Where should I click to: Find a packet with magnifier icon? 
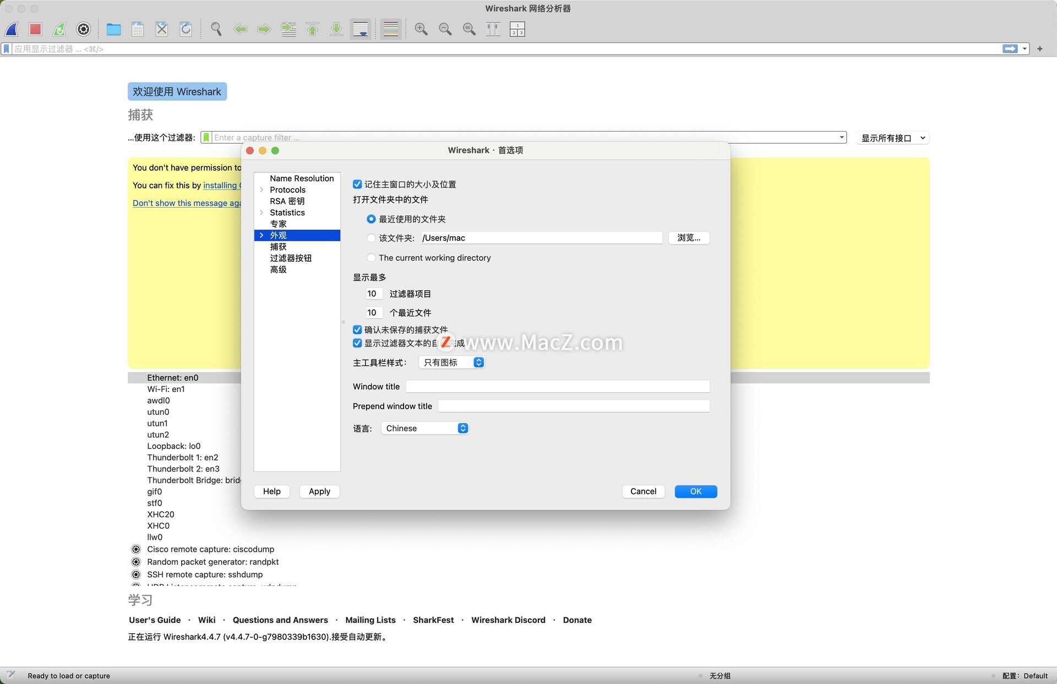click(x=216, y=29)
